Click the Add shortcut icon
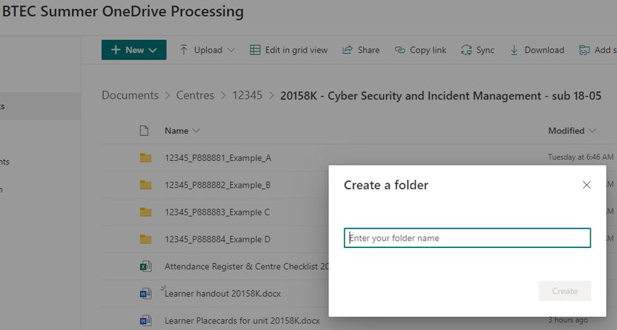 [x=584, y=50]
